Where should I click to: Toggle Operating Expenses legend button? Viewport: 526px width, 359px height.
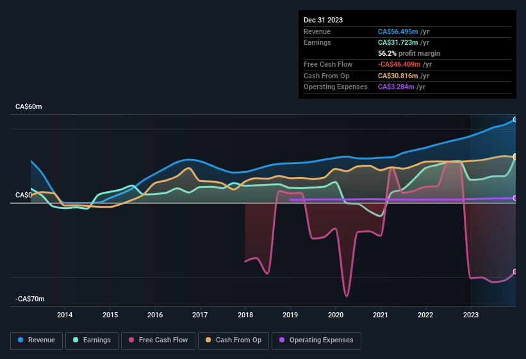316,340
